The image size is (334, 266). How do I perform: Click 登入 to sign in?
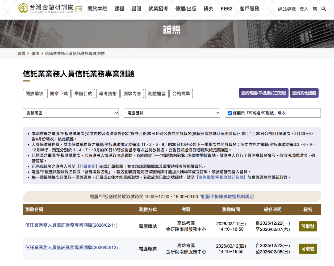tap(304, 9)
